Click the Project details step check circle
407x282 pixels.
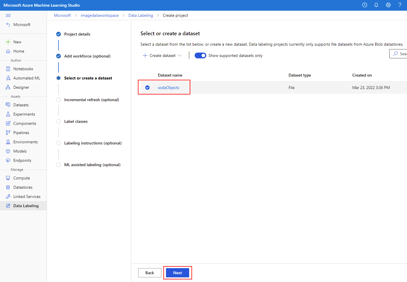[x=59, y=34]
